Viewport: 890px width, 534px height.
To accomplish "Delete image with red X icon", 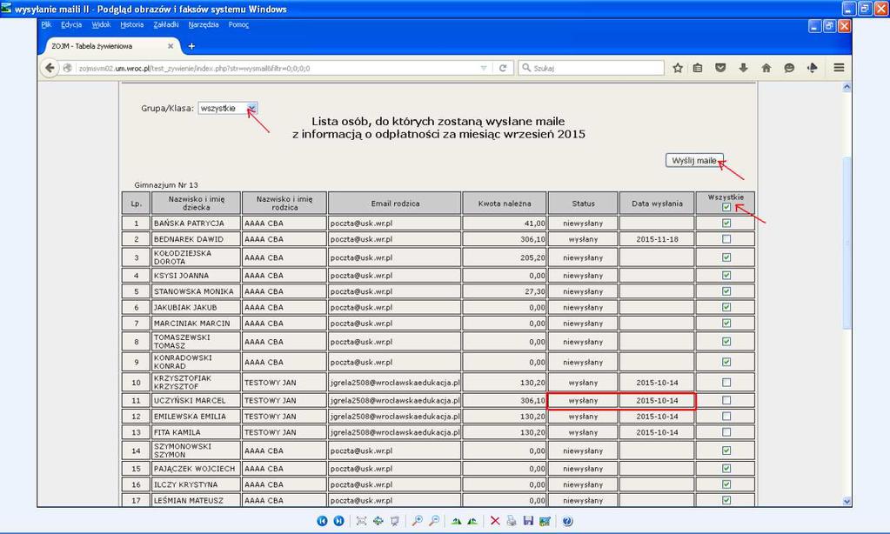I will 495,520.
